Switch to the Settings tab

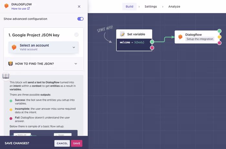click(151, 6)
